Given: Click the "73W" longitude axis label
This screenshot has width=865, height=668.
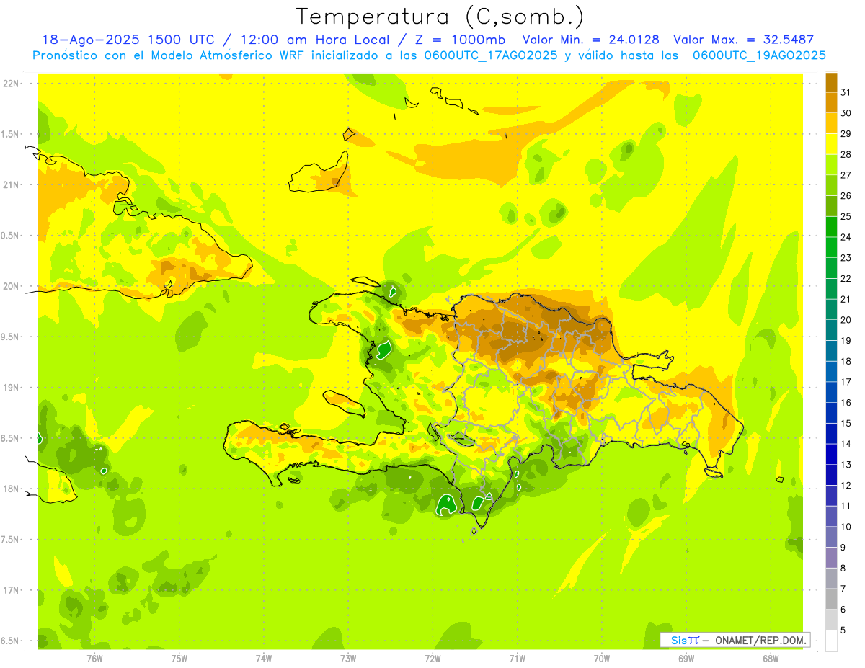Looking at the screenshot, I should pyautogui.click(x=348, y=658).
